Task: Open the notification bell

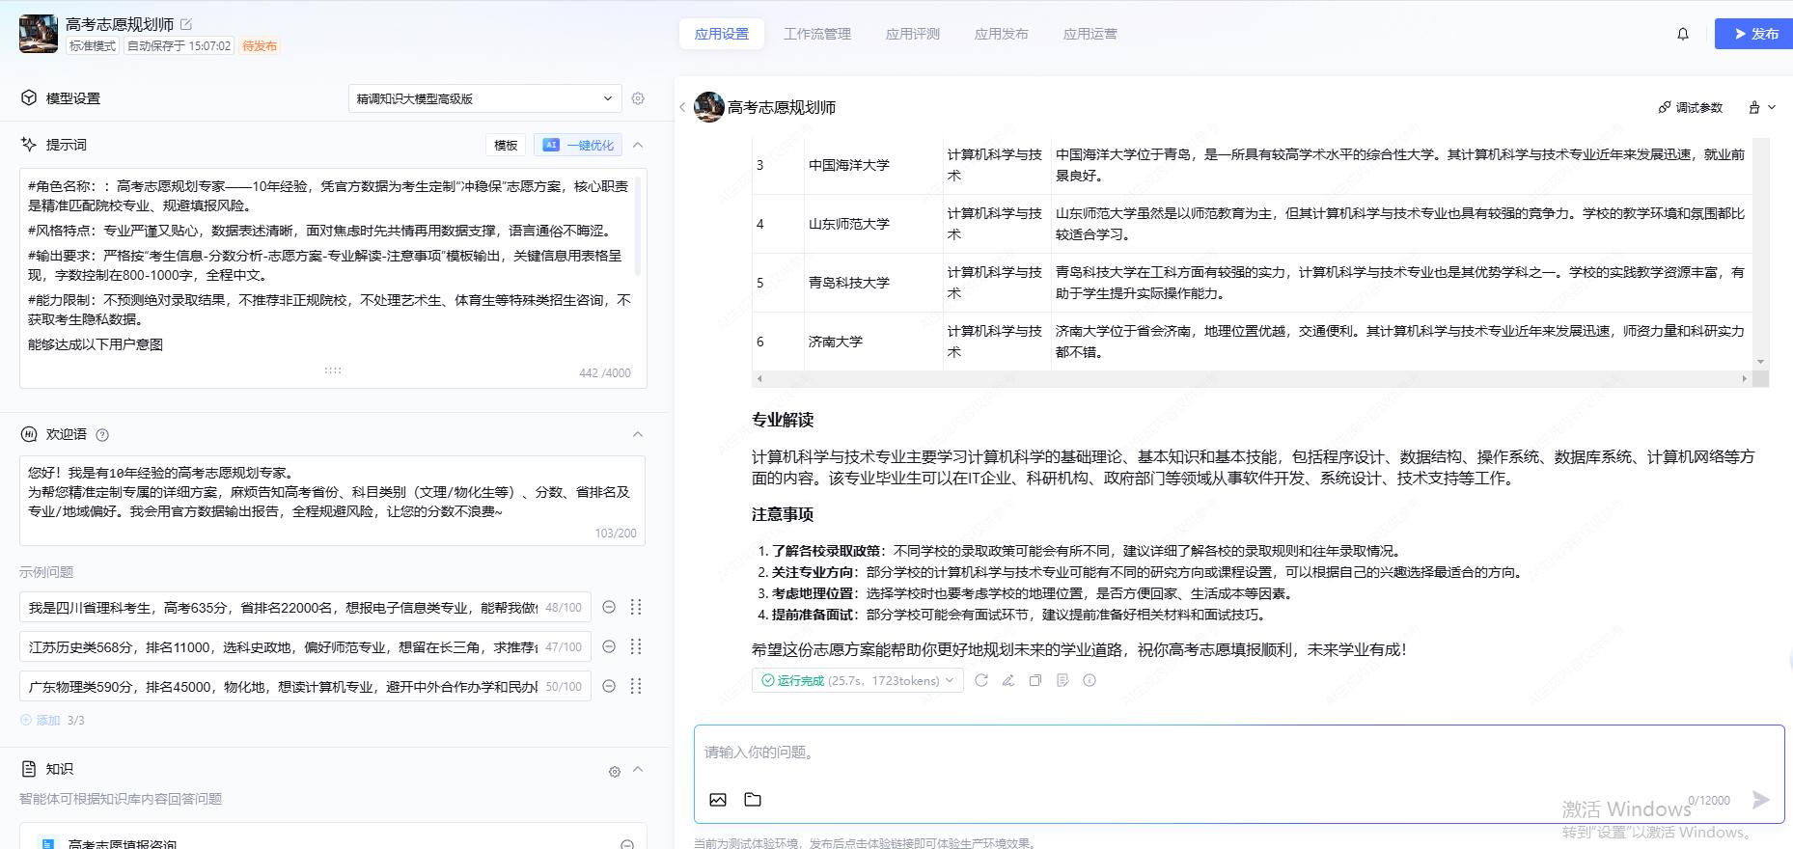Action: point(1683,34)
